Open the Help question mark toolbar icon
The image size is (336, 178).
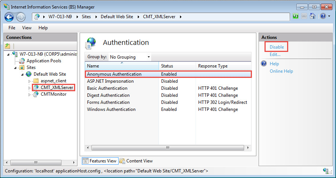[323, 17]
